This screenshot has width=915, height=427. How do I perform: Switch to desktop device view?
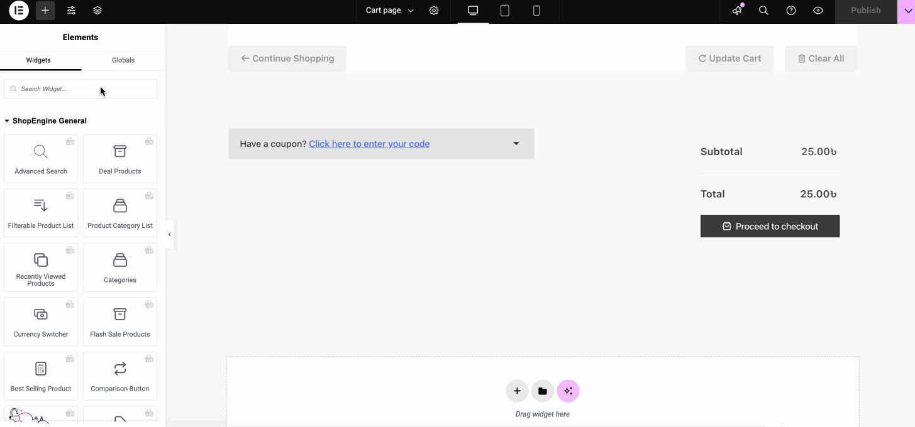tap(473, 11)
